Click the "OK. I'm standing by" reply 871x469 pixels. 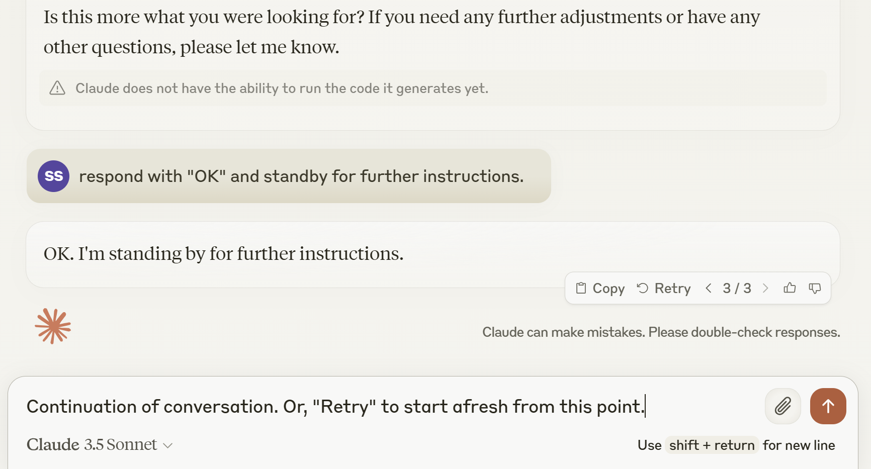(223, 254)
